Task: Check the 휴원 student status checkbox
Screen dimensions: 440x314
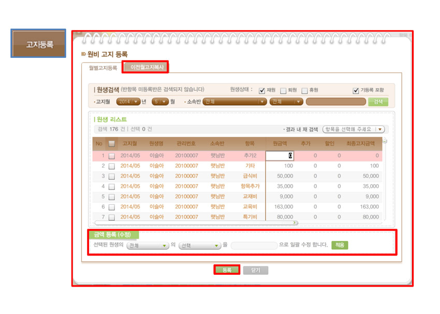Action: click(304, 91)
